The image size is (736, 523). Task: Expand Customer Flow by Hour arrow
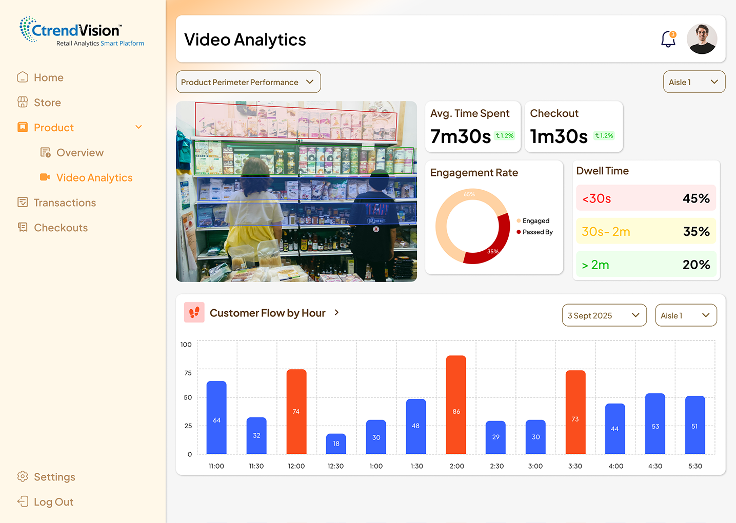pyautogui.click(x=336, y=313)
